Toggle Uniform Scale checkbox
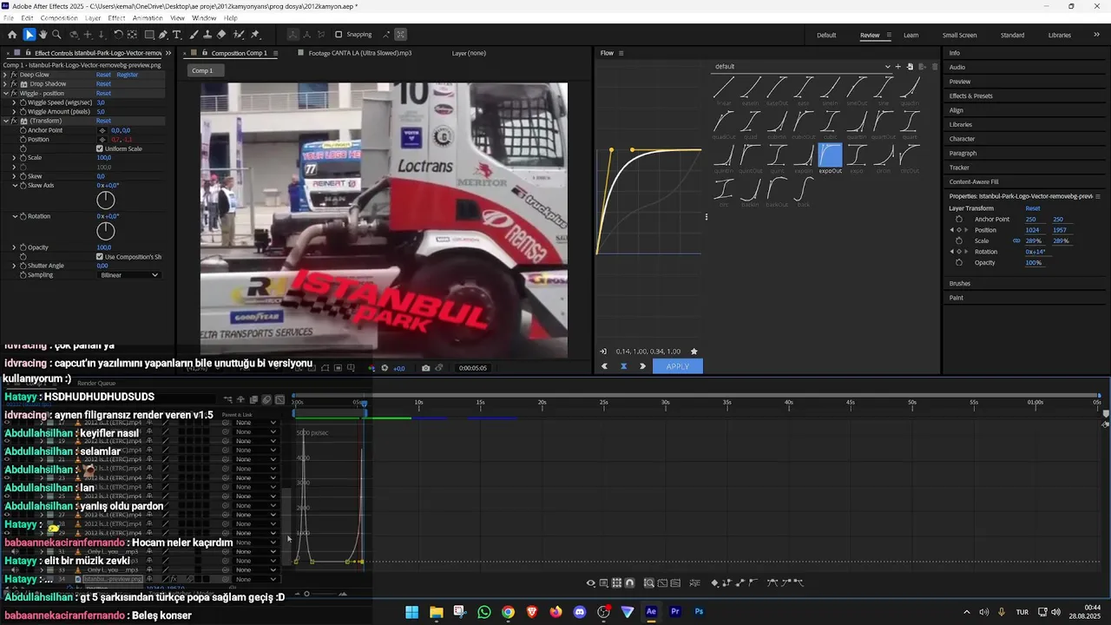Viewport: 1111px width, 625px height. pos(100,148)
